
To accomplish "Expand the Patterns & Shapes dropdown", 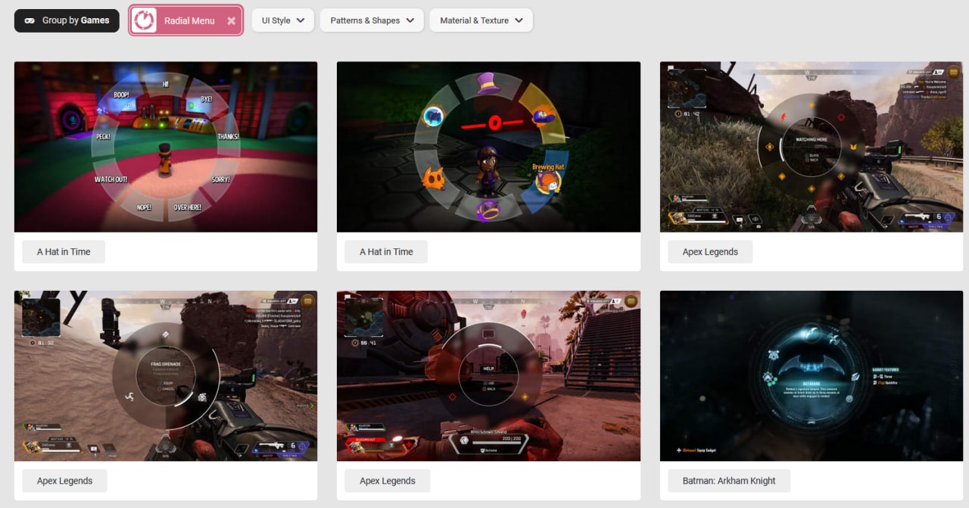I will tap(372, 20).
